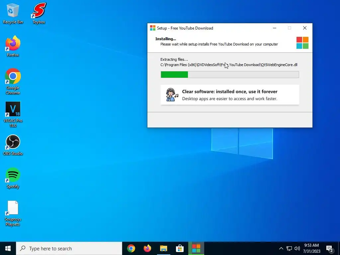Viewport: 340px width, 255px height.
Task: Open the Recycle Bin desktop icon
Action: [x=13, y=13]
